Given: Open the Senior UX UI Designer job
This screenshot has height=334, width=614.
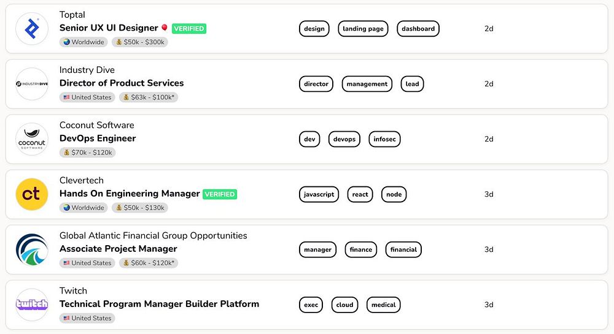Looking at the screenshot, I should coord(109,28).
